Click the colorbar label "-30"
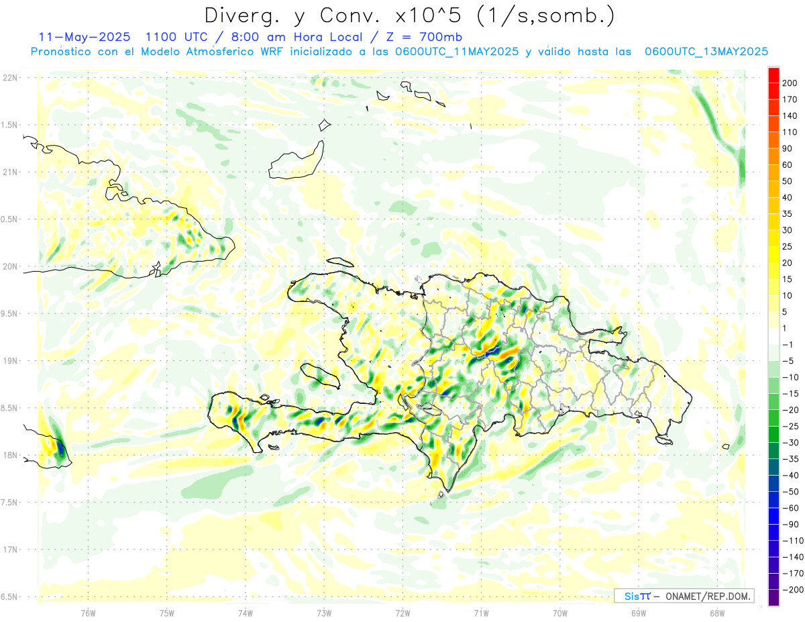 (x=792, y=443)
